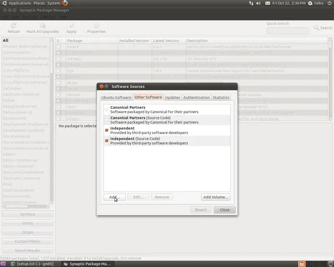
Task: Toggle the checkbox for package 2vcard
Action: (58, 47)
